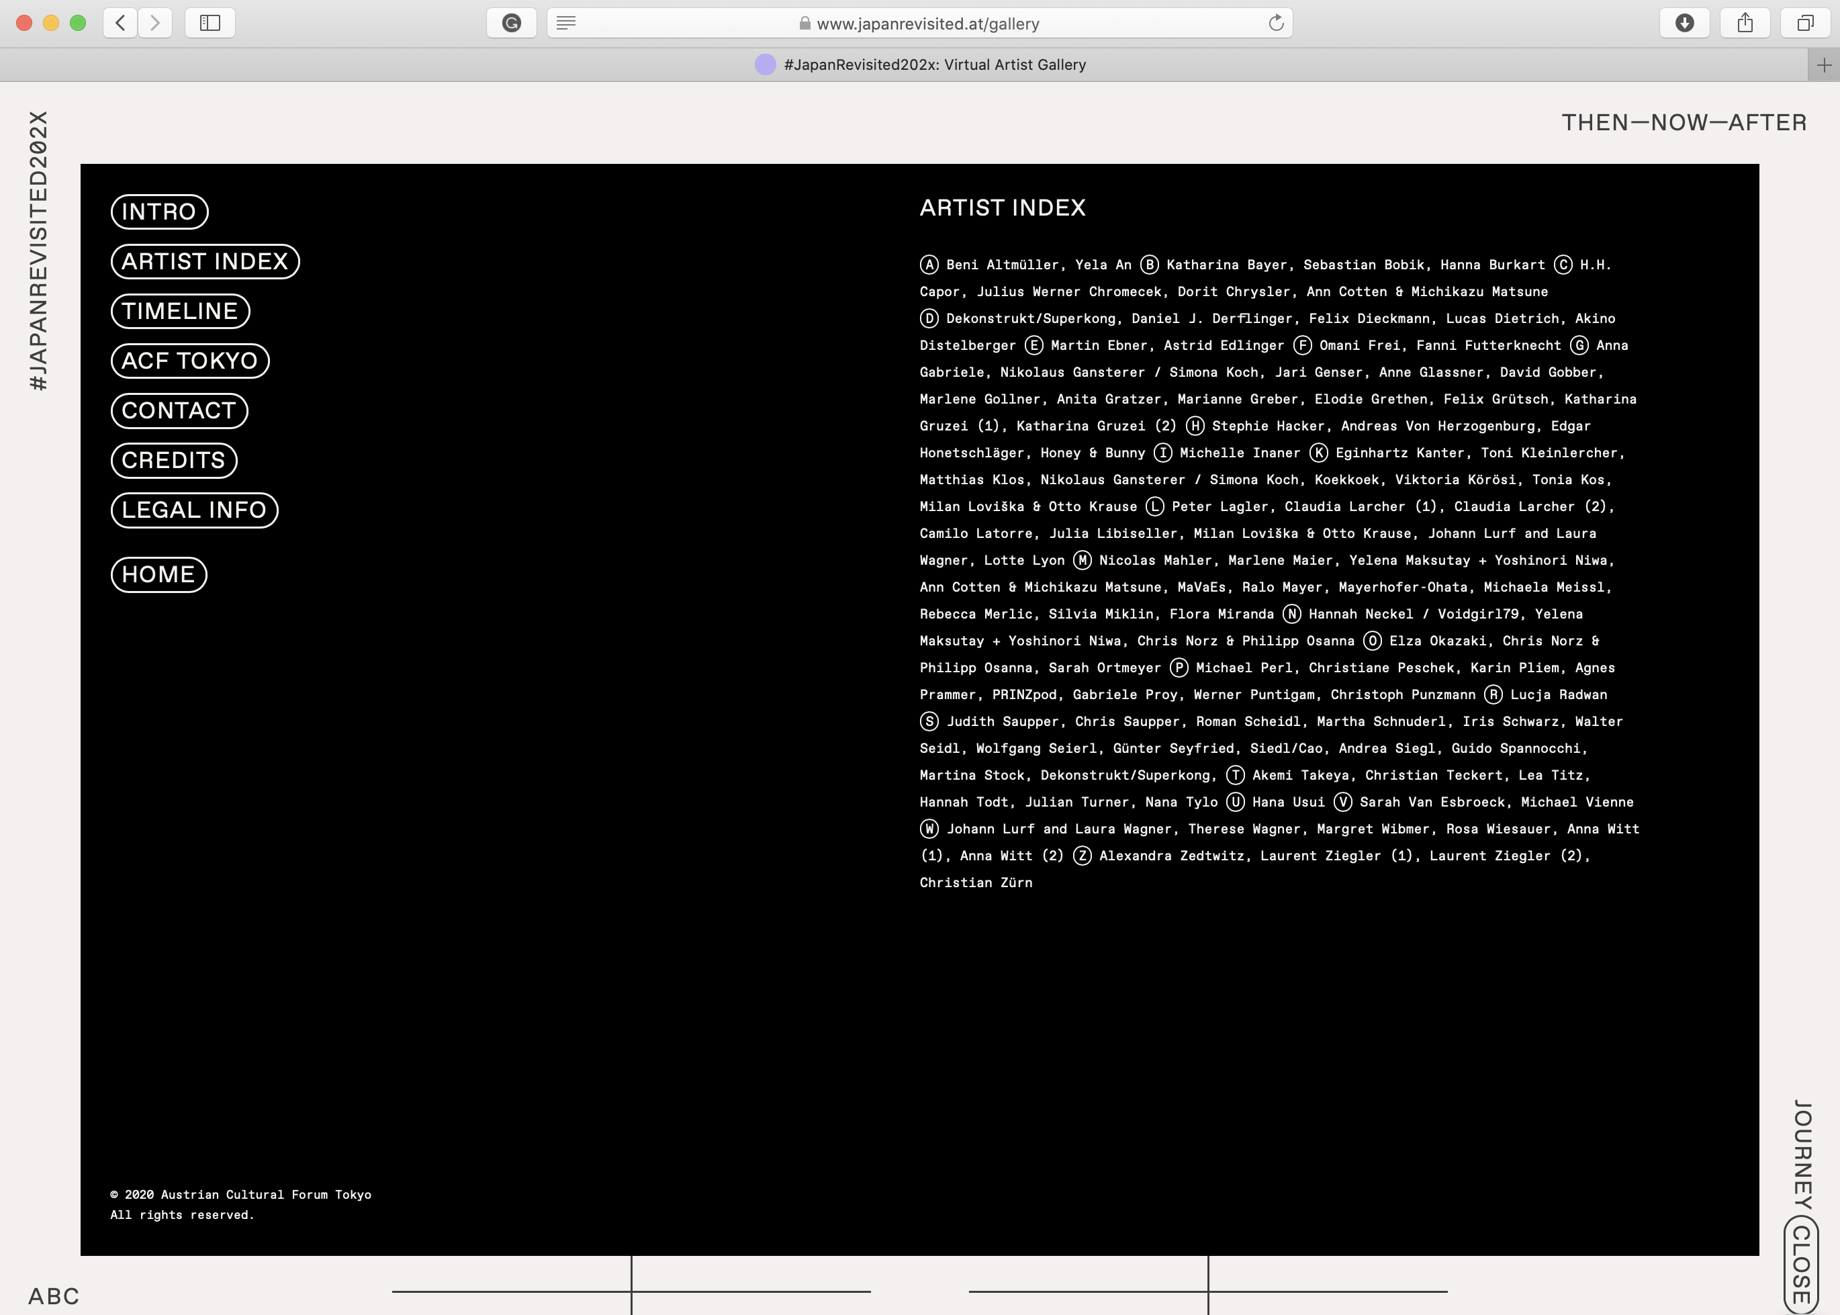This screenshot has width=1840, height=1315.
Task: Add a new tab with plus button
Action: (x=1824, y=64)
